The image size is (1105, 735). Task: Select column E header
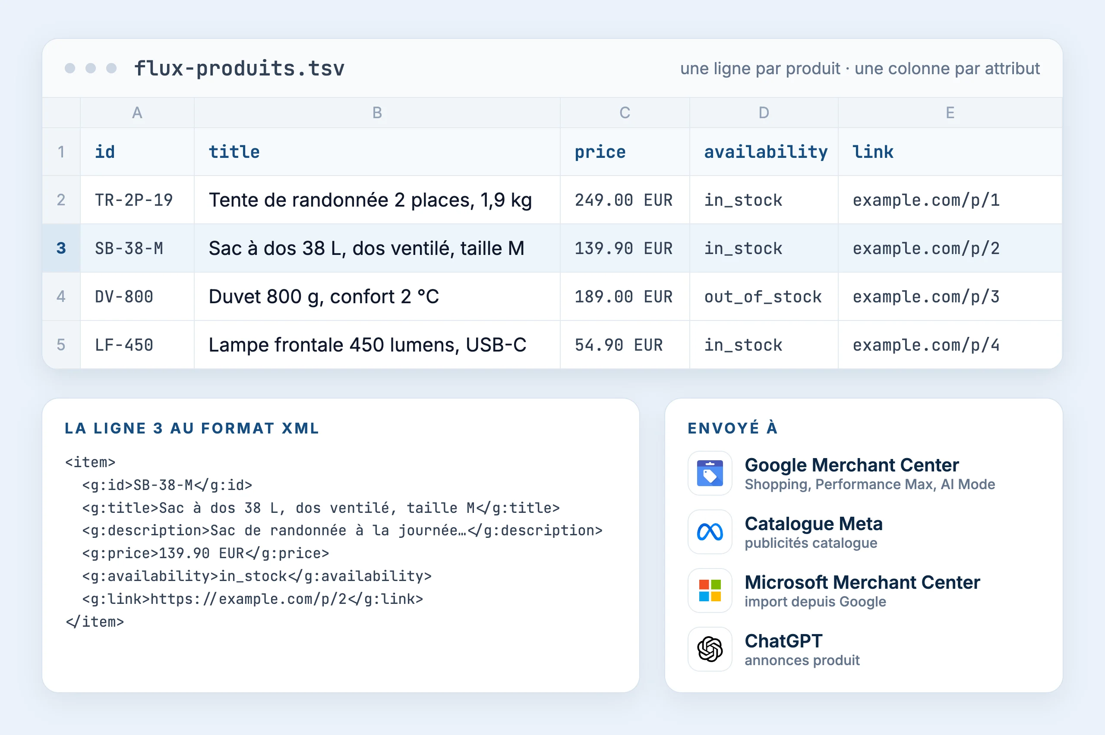pos(950,113)
